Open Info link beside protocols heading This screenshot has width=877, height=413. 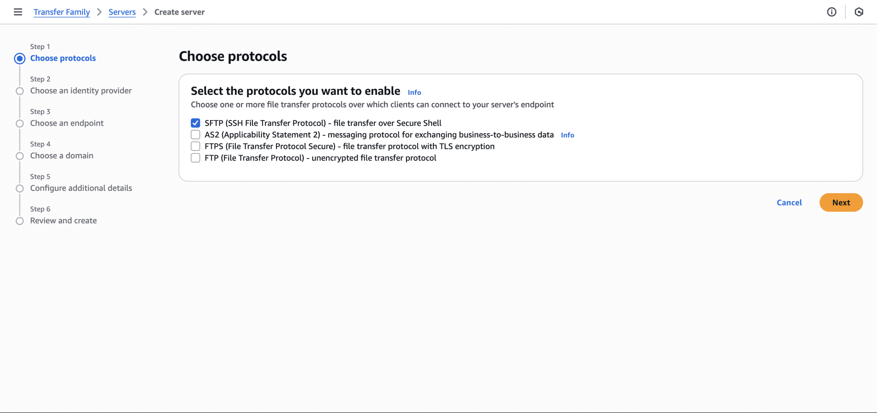[414, 92]
